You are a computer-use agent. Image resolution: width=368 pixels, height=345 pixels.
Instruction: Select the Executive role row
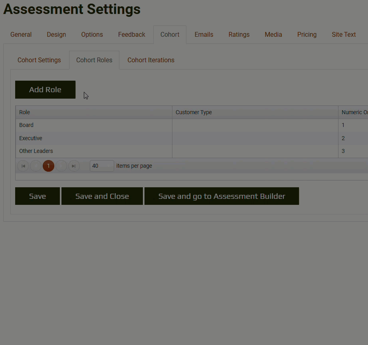click(31, 139)
